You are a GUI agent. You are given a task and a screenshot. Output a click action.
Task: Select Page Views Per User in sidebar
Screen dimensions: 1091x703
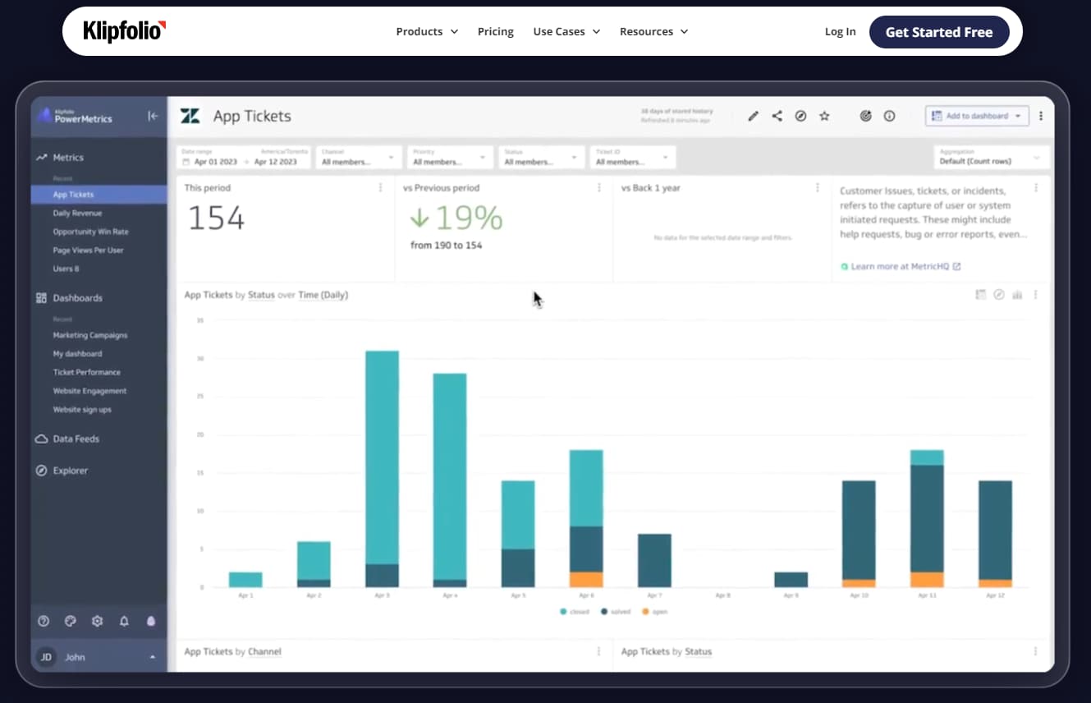(x=88, y=250)
